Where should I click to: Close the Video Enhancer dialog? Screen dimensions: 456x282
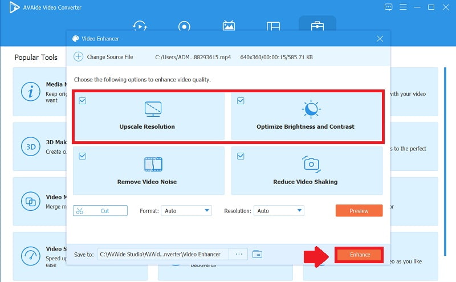click(380, 39)
